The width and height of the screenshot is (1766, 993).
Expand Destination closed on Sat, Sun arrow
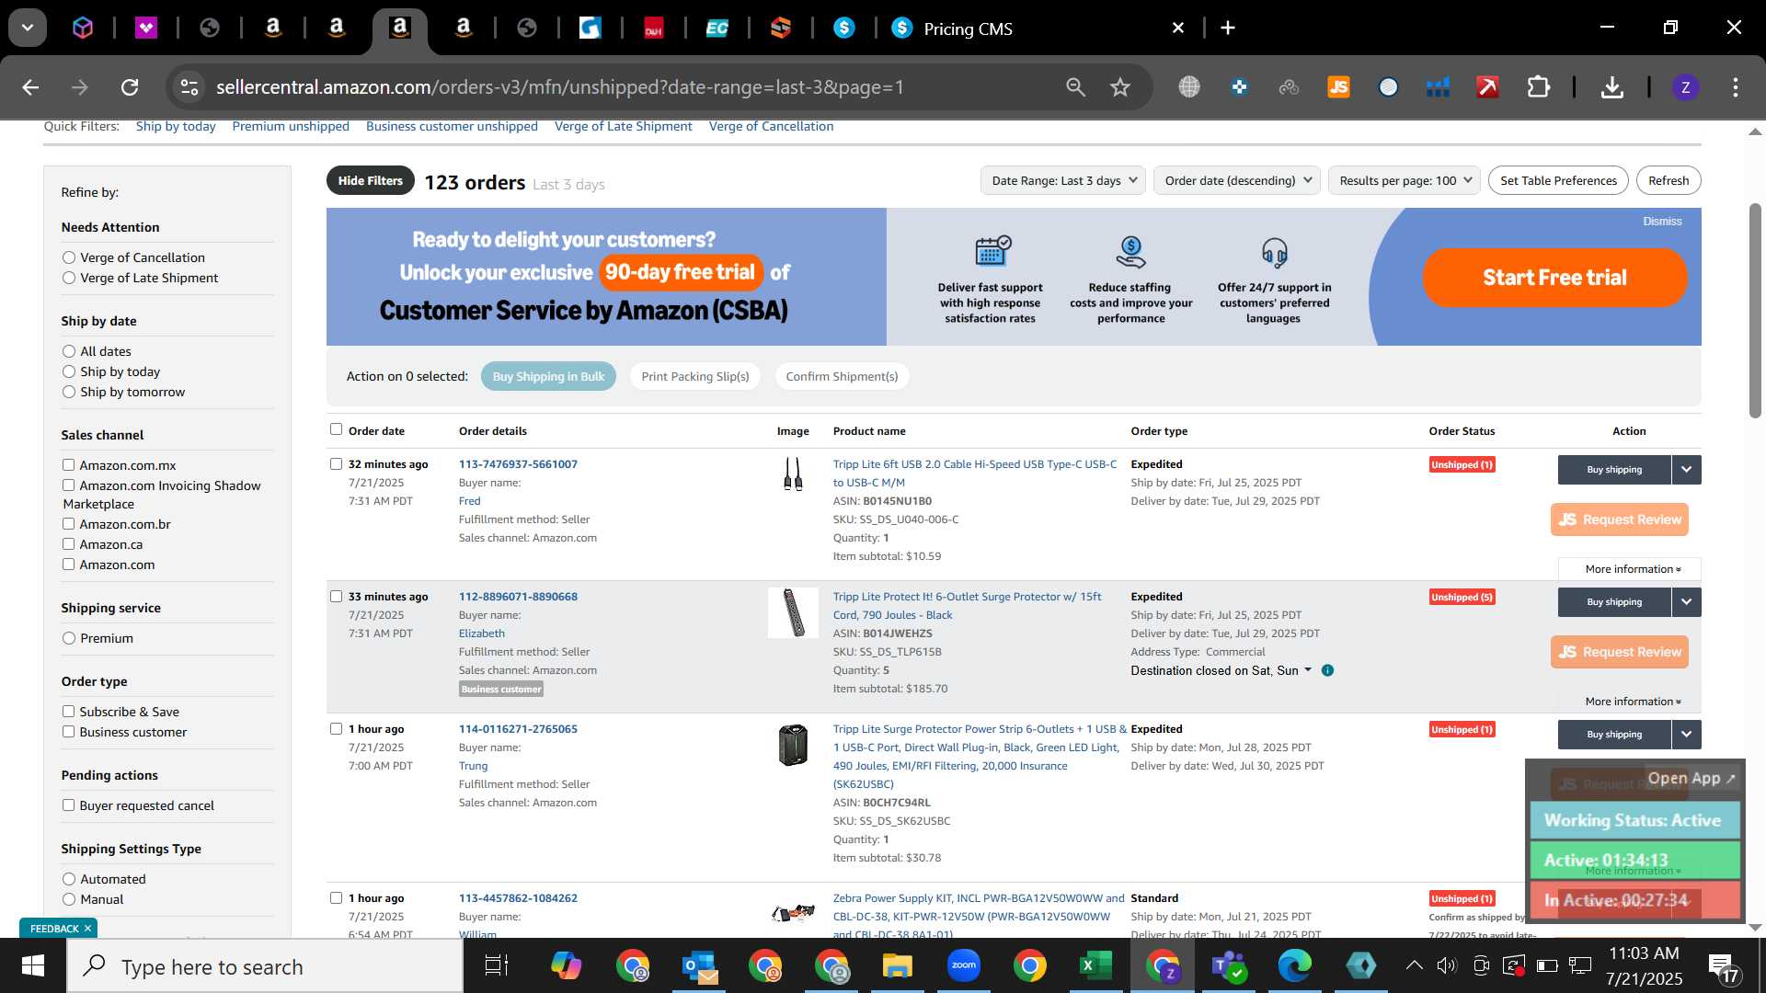coord(1308,670)
